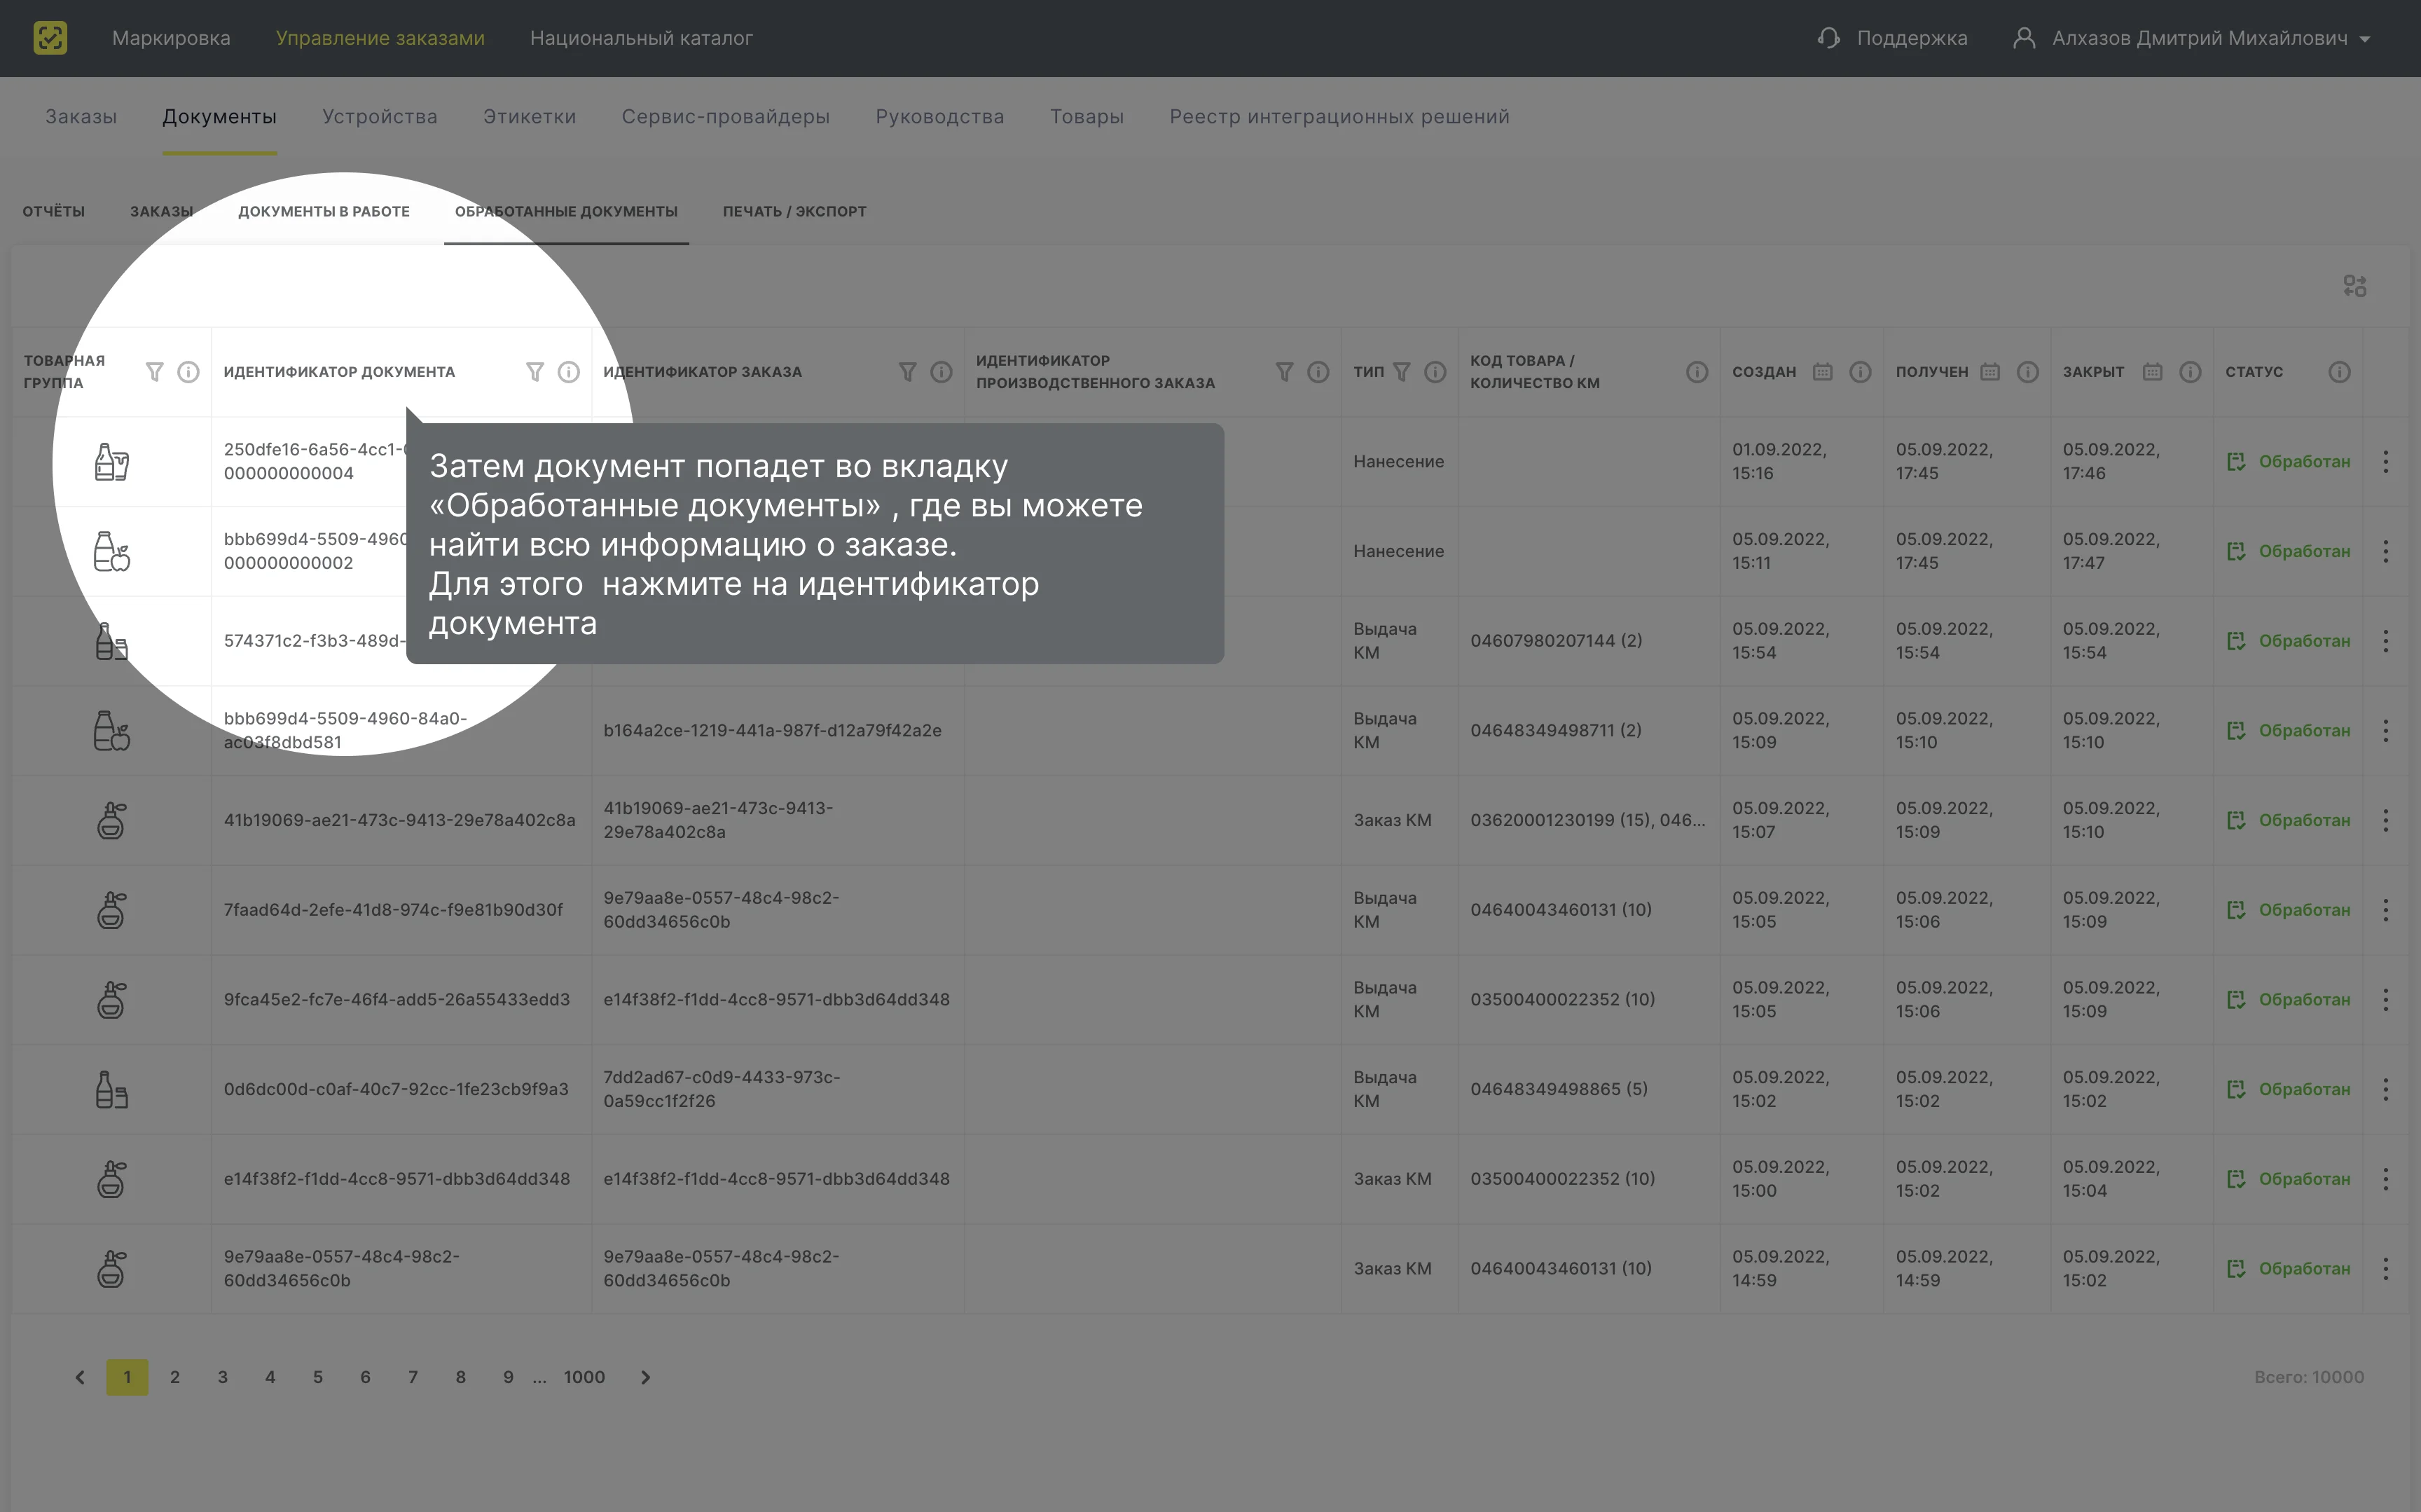Screen dimensions: 2421x1512
Task: Filter by Идентификатор документа column
Action: (534, 372)
